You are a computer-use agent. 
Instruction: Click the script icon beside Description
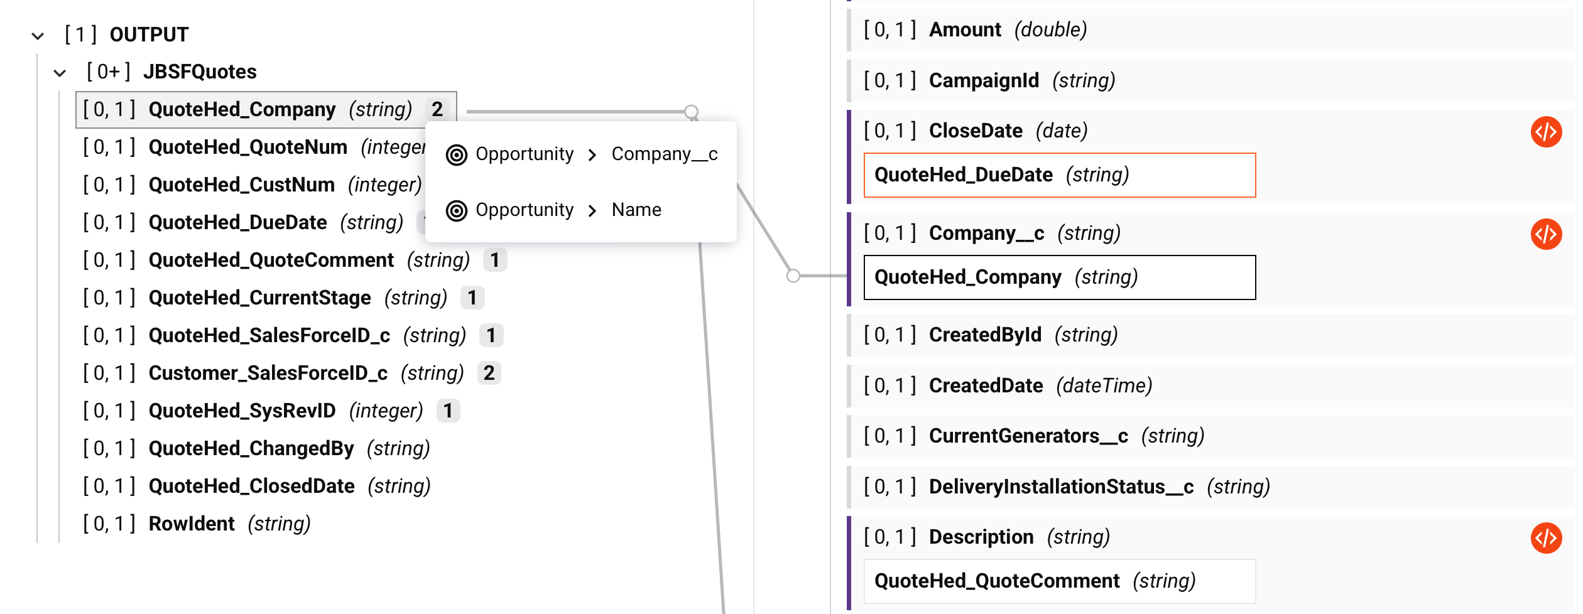tap(1545, 538)
